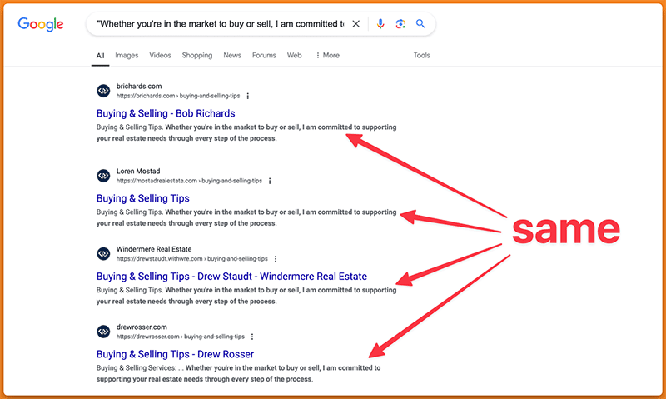Switch to the Images tab
This screenshot has width=666, height=399.
(x=127, y=55)
